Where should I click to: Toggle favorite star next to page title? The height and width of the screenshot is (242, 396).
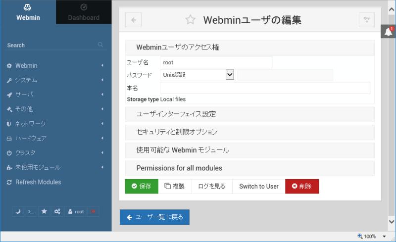(190, 20)
